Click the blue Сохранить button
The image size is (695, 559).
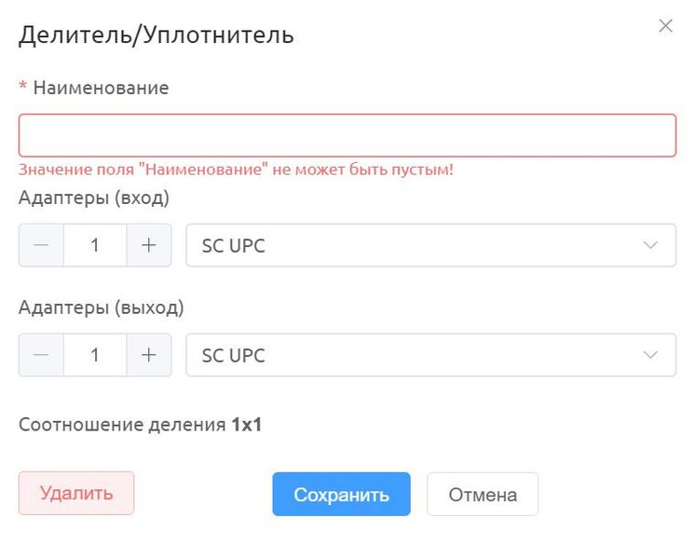coord(341,494)
